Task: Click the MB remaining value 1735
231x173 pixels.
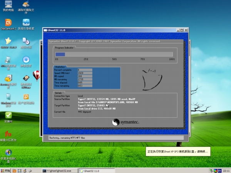Action: point(85,80)
